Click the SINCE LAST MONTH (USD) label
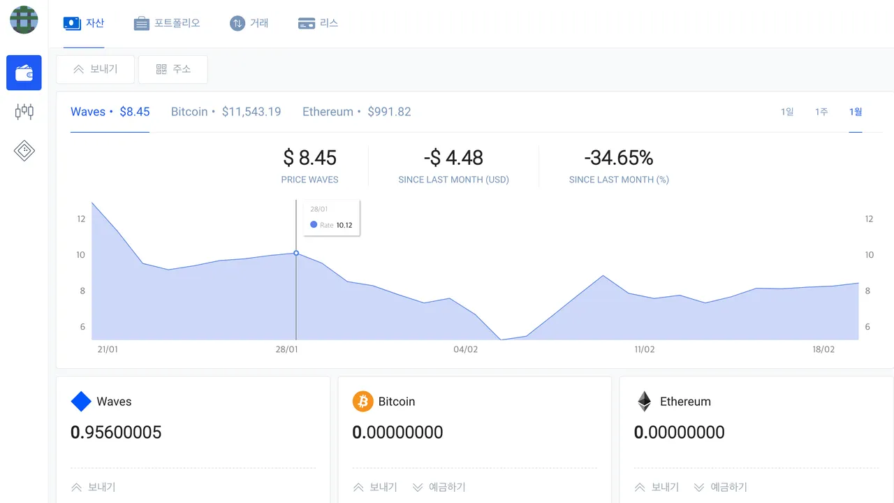The width and height of the screenshot is (894, 503). 453,180
